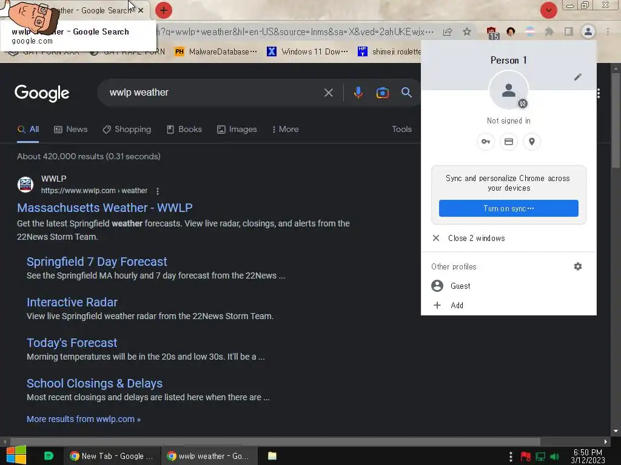The height and width of the screenshot is (465, 621).
Task: Open the extension with badge 15
Action: click(492, 33)
